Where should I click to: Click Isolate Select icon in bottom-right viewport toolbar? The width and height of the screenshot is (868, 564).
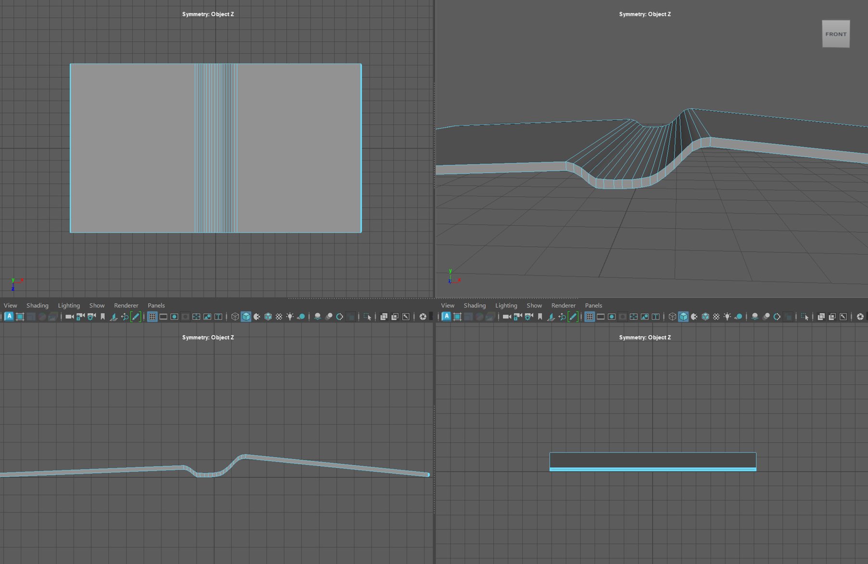click(x=805, y=317)
